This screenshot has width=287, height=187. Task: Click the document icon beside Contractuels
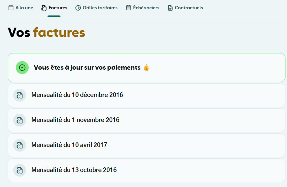pos(170,8)
